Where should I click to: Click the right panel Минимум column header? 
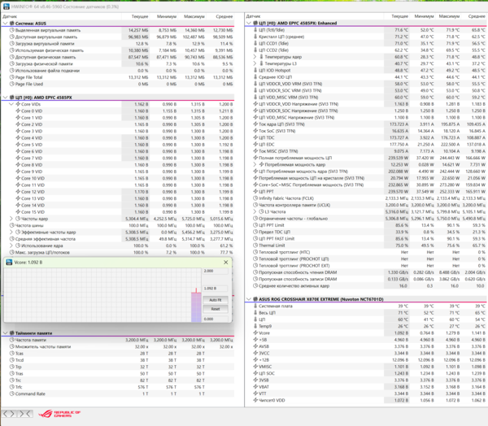[423, 16]
